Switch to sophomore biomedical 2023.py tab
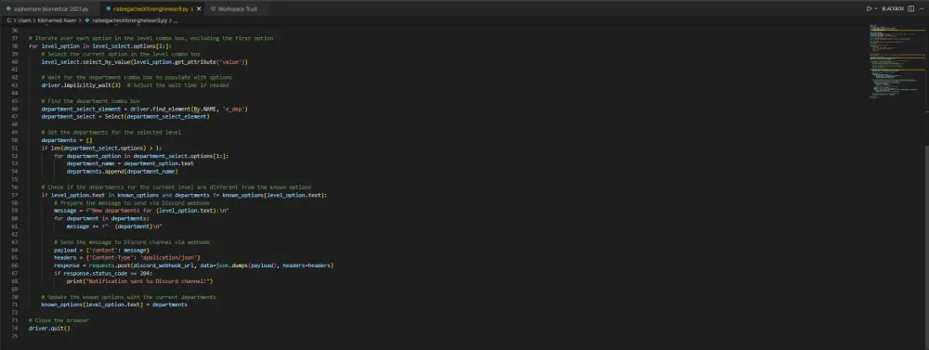 point(50,9)
